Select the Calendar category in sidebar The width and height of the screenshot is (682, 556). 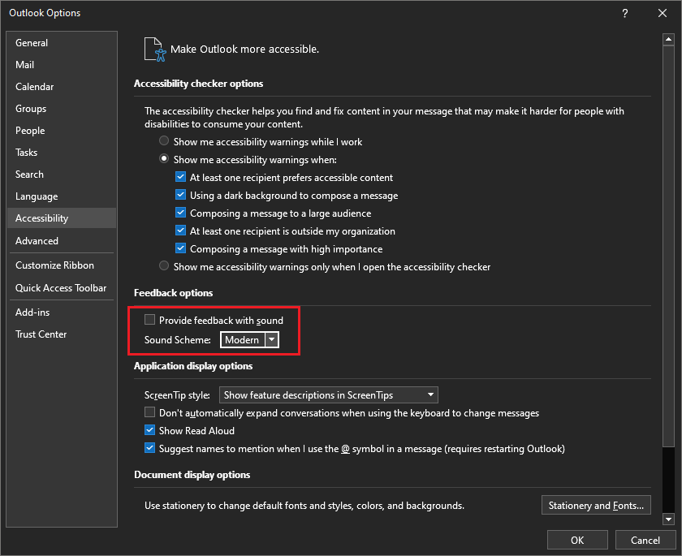coord(35,87)
